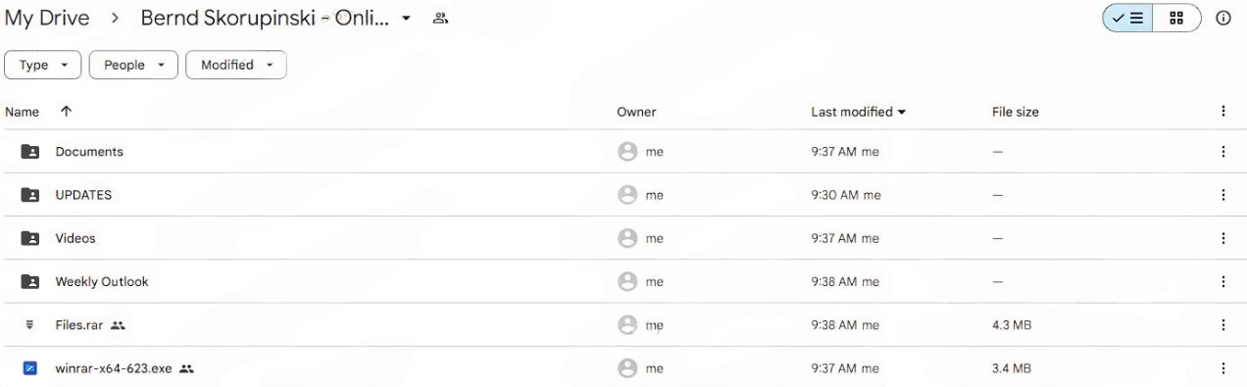Open more options for UPDATES folder

pyautogui.click(x=1222, y=195)
